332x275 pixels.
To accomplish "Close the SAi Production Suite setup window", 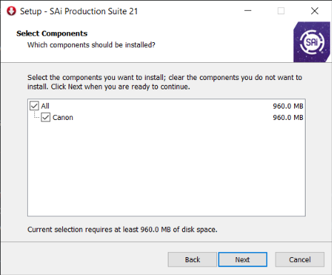I will pos(315,11).
